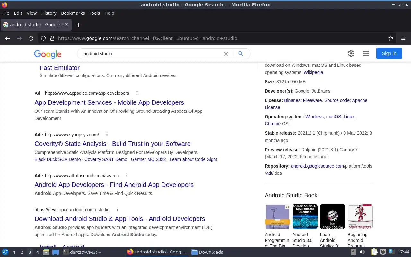This screenshot has width=411, height=257.
Task: Switch to workspace 2 in the taskbar
Action: click(22, 252)
